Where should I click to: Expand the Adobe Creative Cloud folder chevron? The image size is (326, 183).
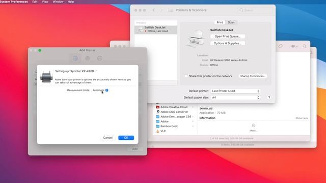coord(193,107)
